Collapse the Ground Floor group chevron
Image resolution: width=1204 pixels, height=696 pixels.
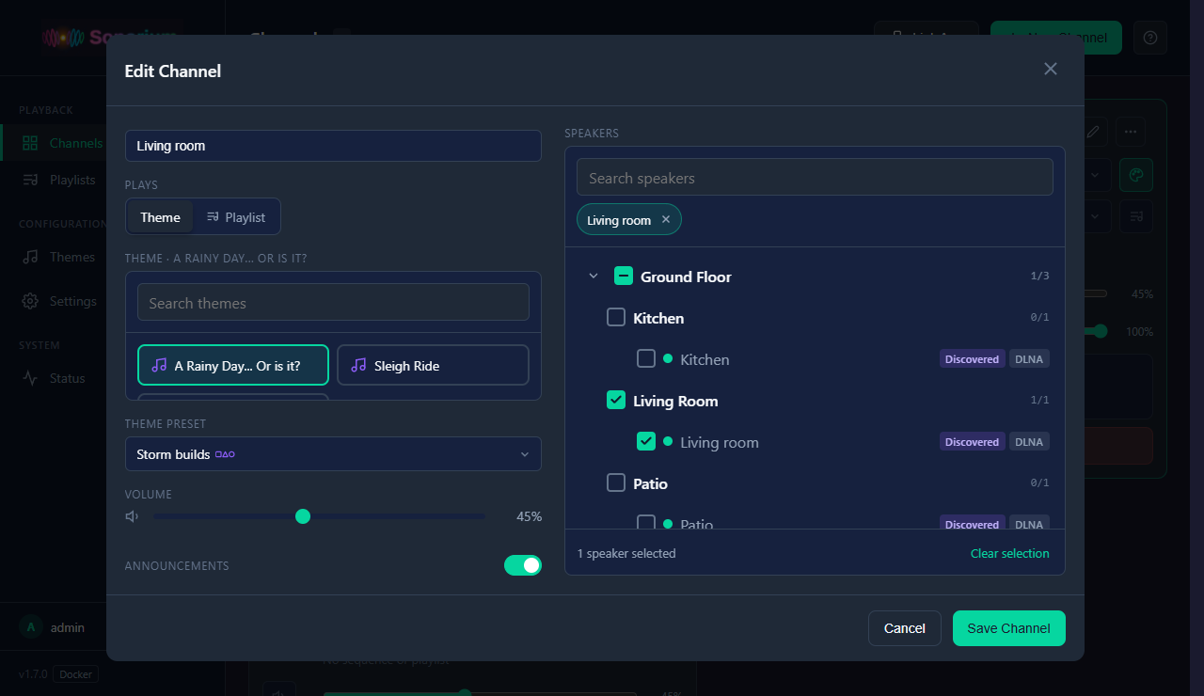click(594, 277)
